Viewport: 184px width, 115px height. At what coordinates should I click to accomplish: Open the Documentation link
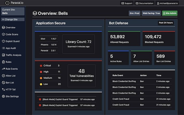click(145, 3)
